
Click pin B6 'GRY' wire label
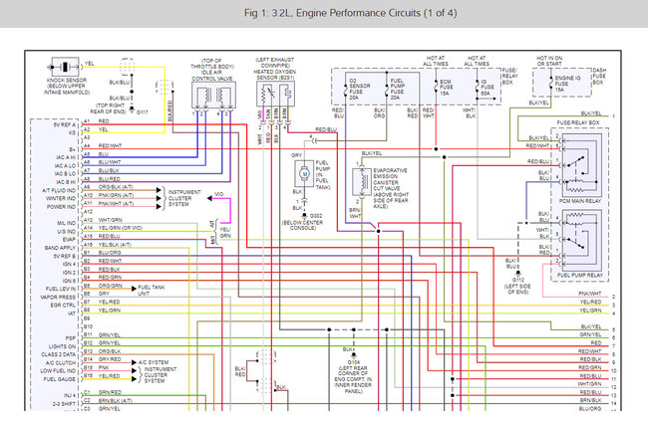click(x=104, y=294)
